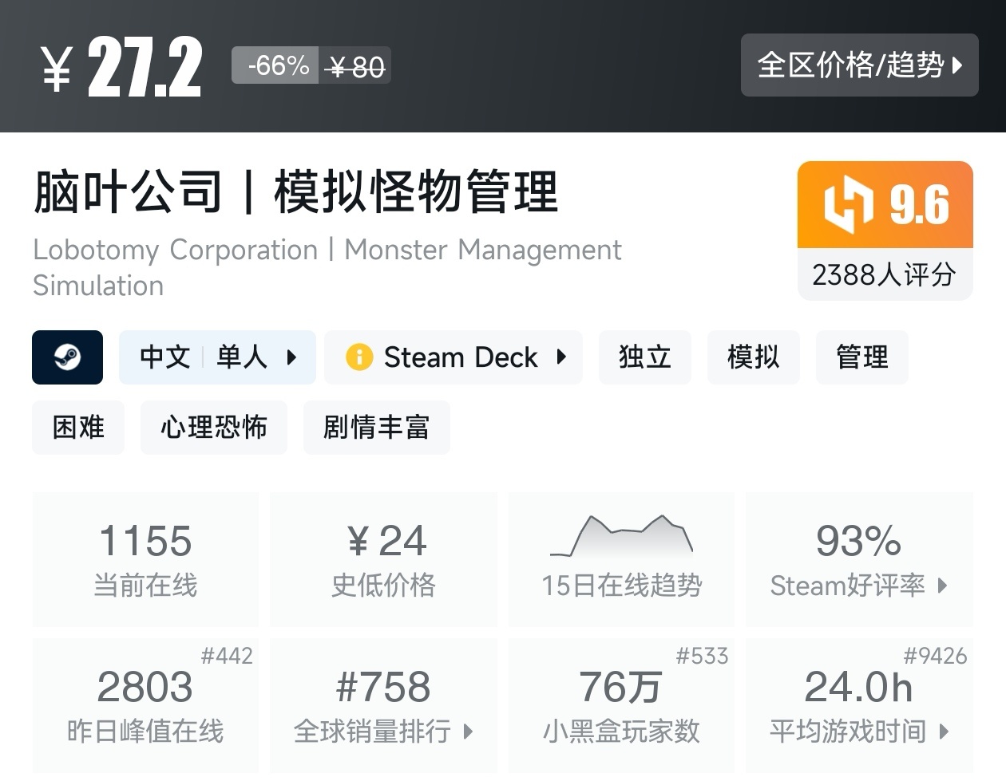The height and width of the screenshot is (781, 1006).
Task: Click the 2388人评分 rating count
Action: click(x=885, y=274)
